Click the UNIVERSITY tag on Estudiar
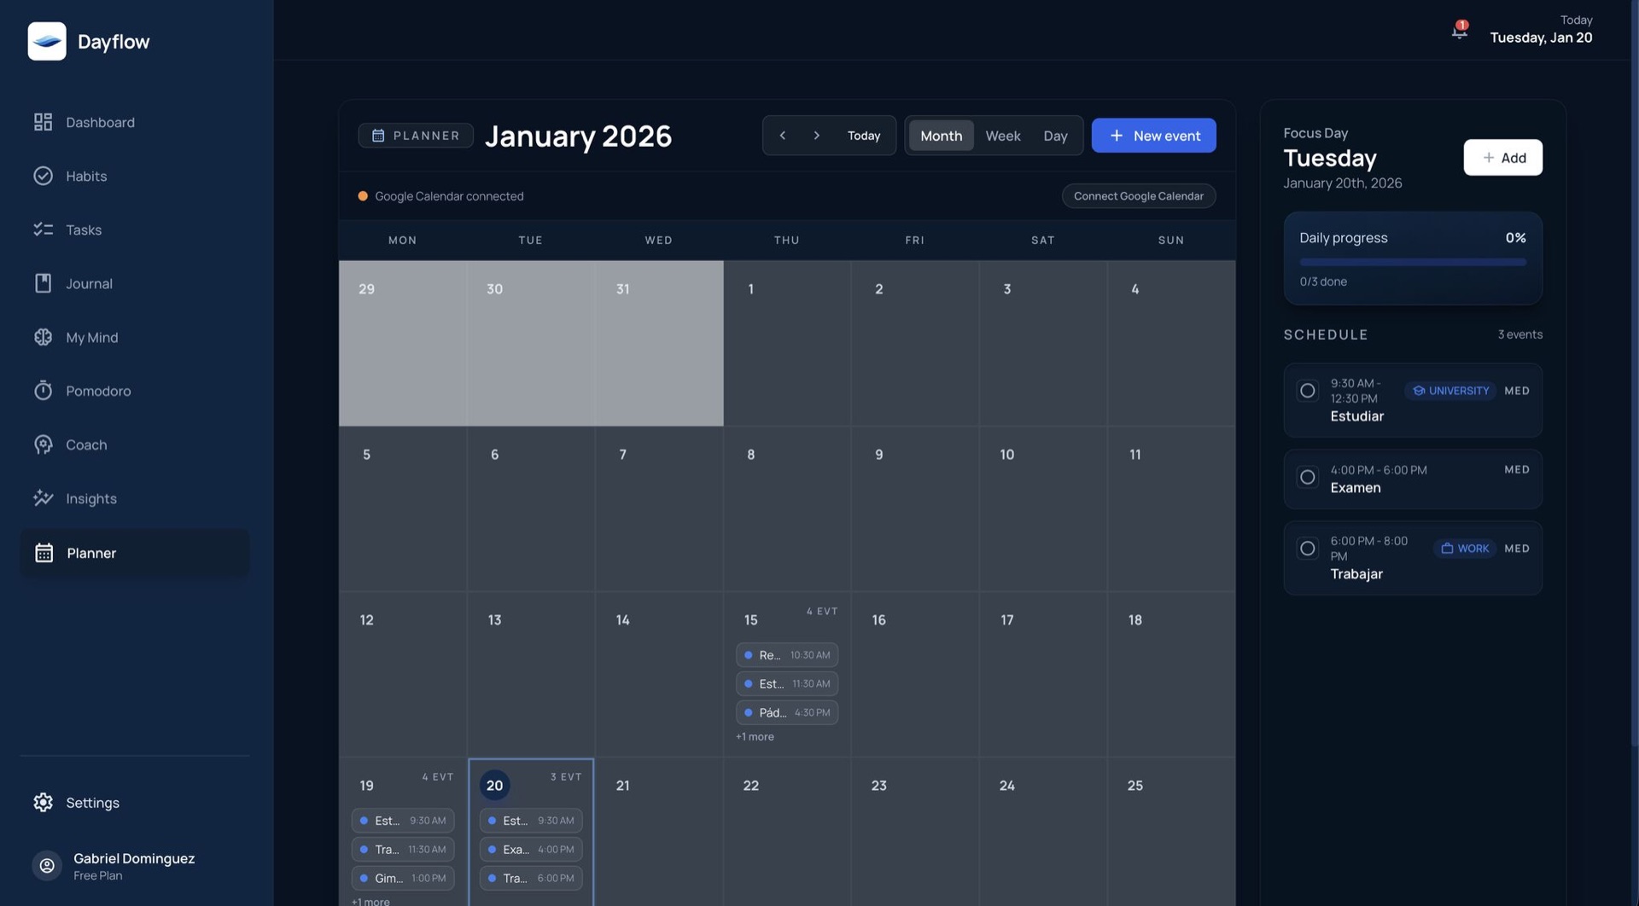 1450,391
